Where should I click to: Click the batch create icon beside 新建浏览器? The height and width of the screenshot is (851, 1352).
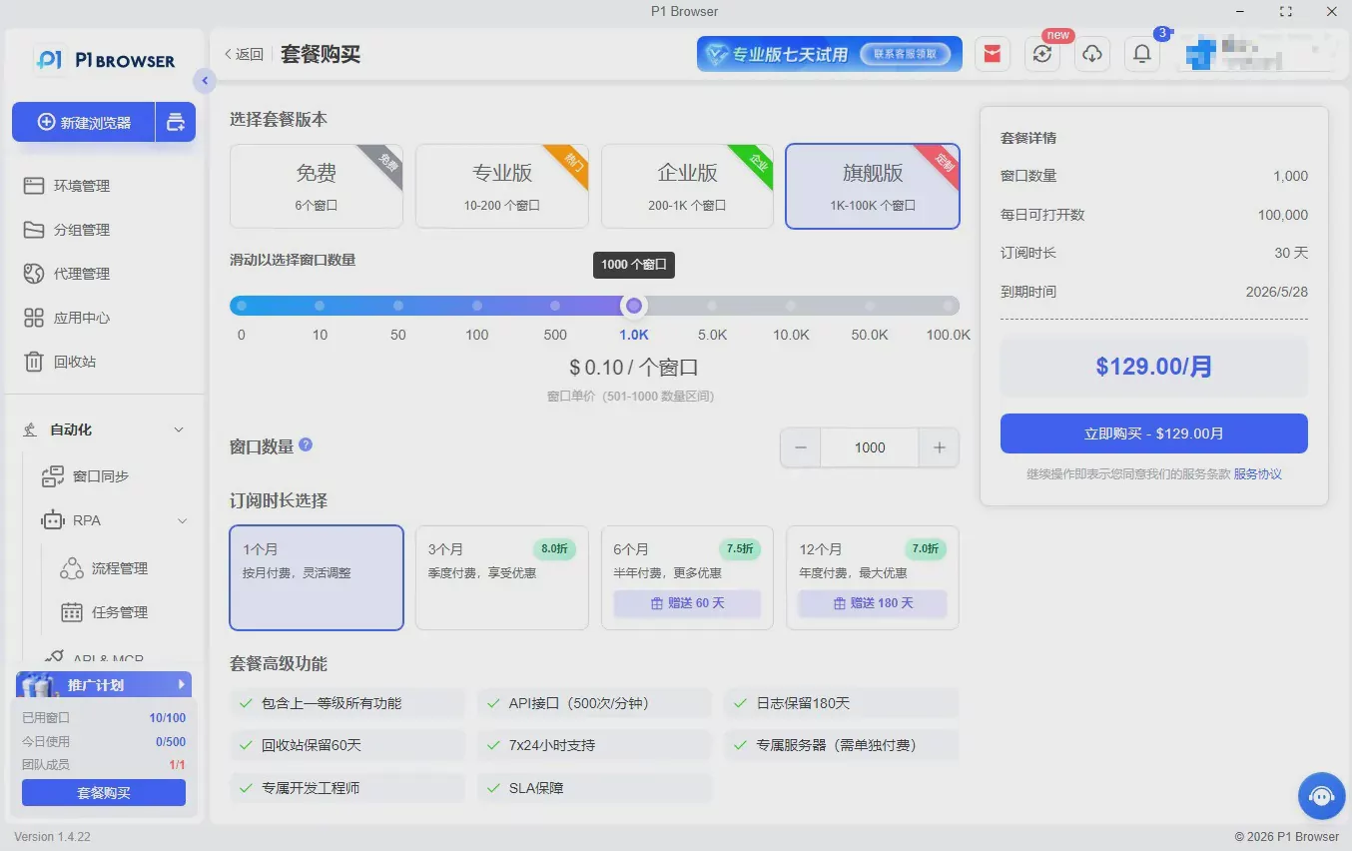pos(176,122)
